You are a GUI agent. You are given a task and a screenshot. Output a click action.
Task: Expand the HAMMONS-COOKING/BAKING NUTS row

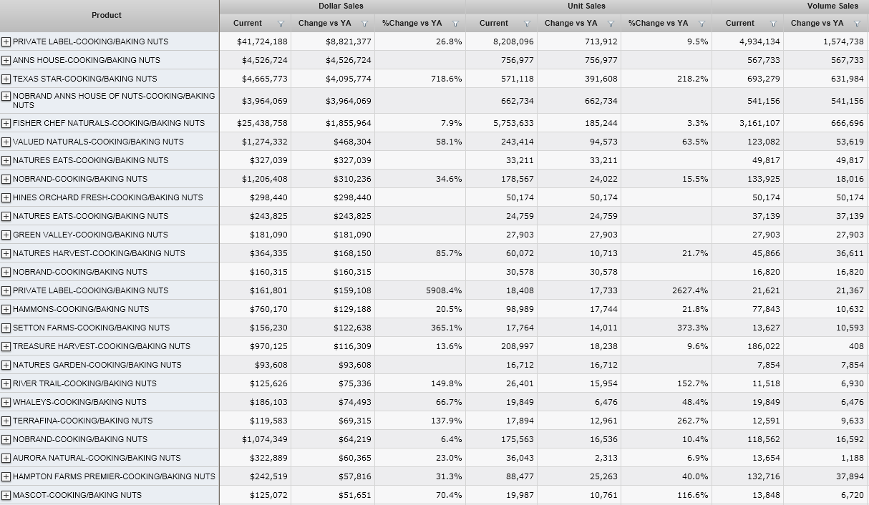(x=6, y=309)
